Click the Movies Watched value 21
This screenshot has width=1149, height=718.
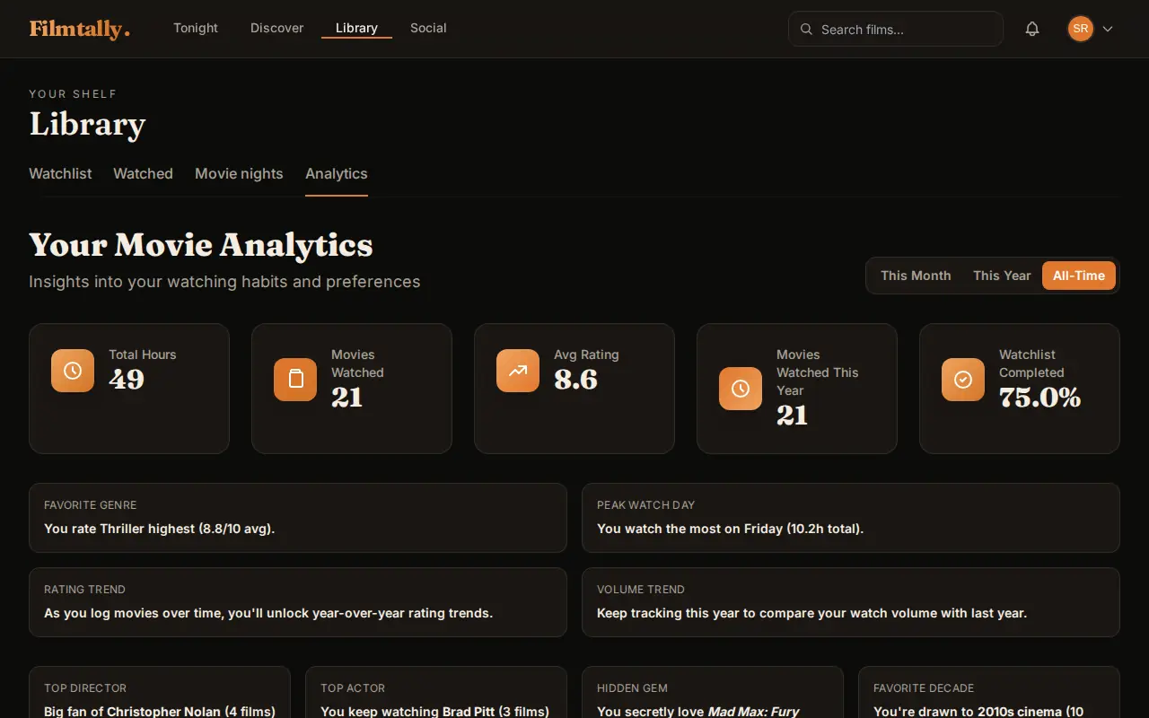[346, 398]
